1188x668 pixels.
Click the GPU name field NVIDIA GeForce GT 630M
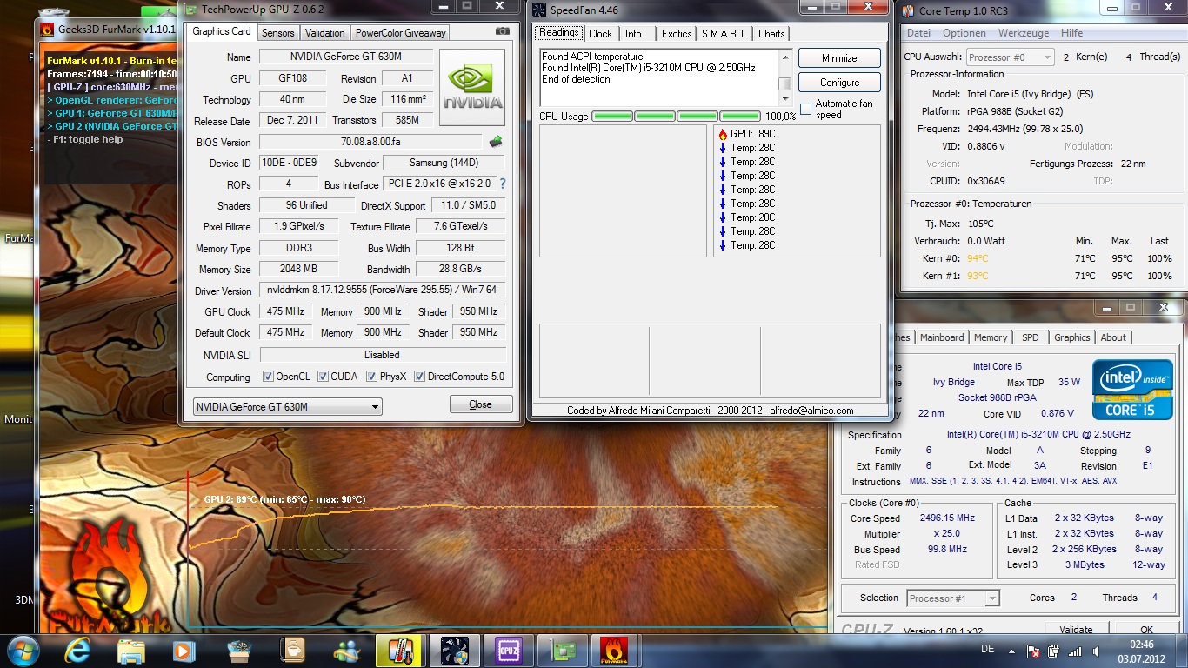(347, 57)
